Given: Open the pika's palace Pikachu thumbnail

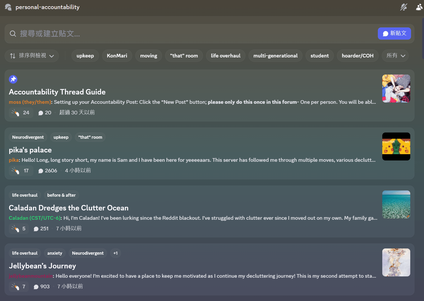Looking at the screenshot, I should 396,146.
